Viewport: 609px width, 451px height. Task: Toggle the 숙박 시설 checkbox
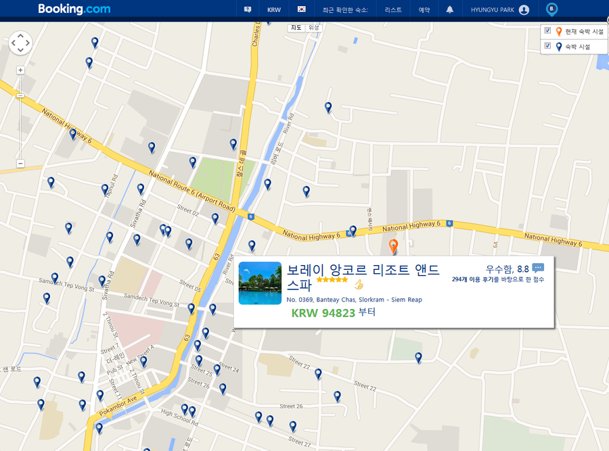coord(547,46)
